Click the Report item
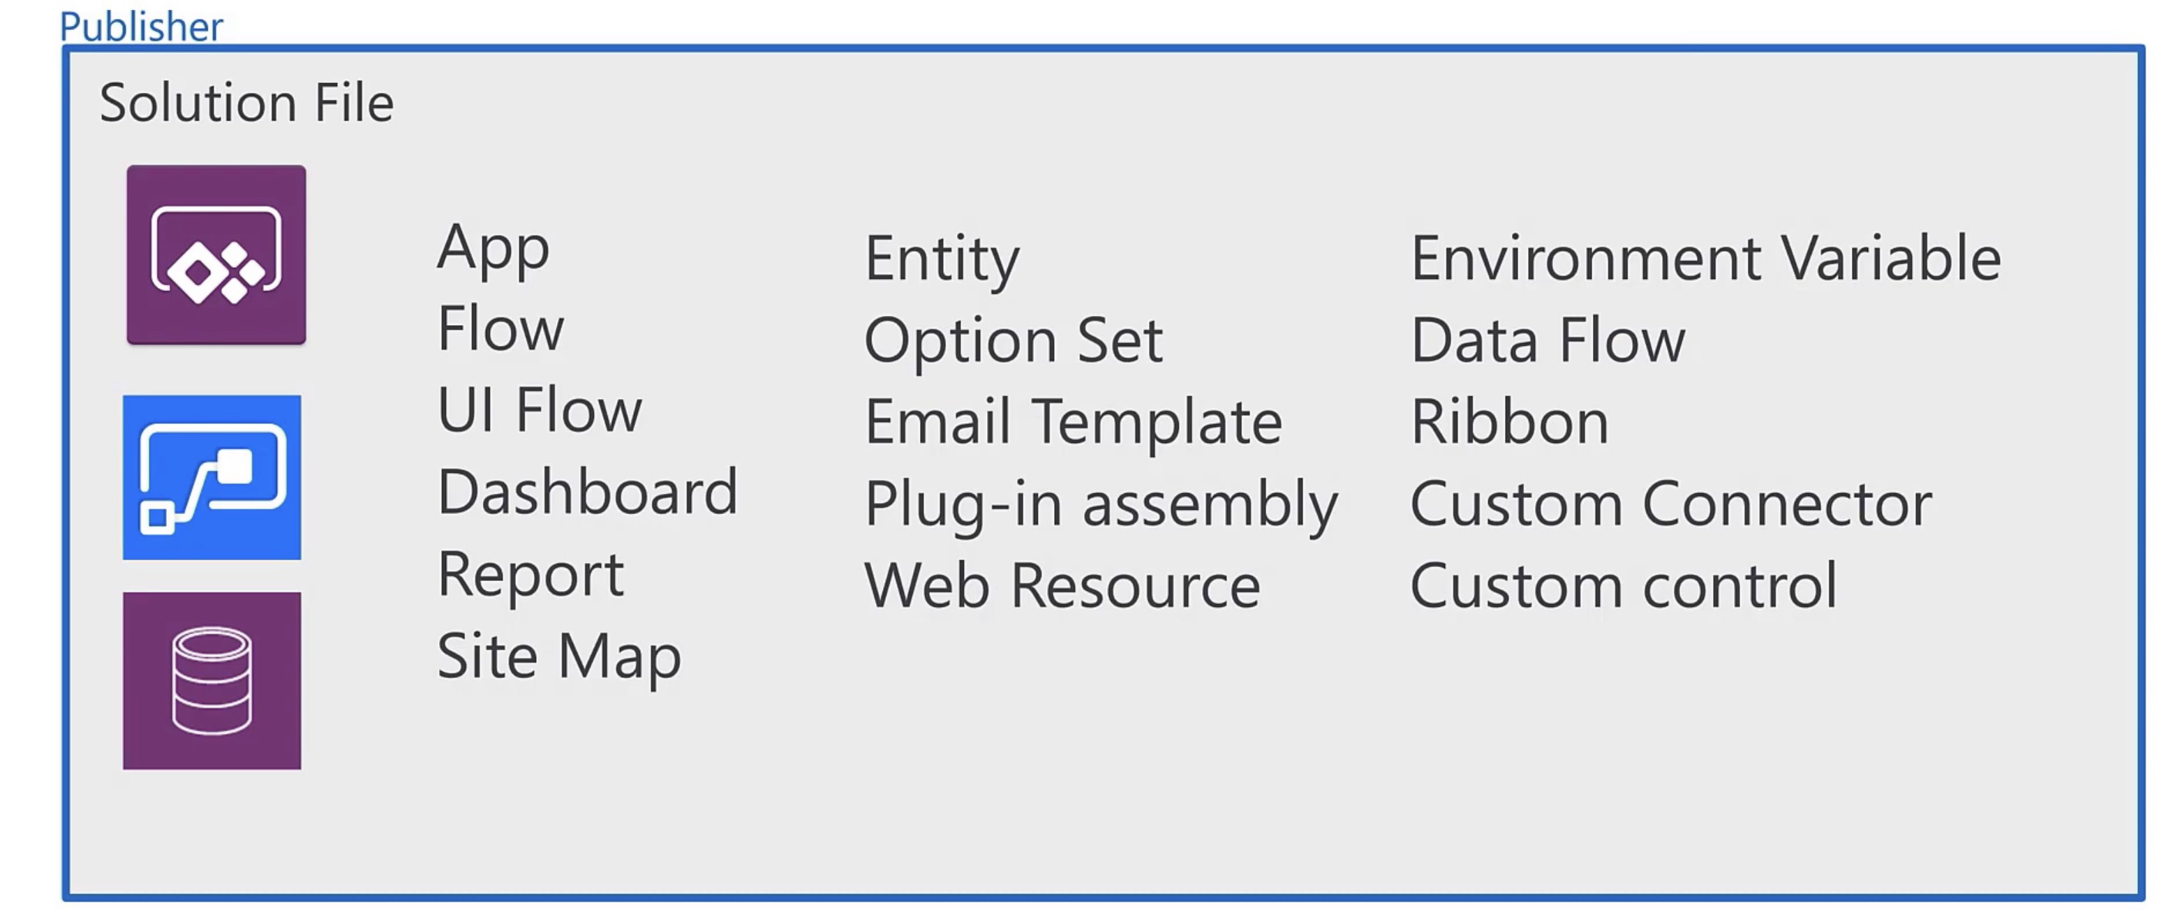This screenshot has width=2166, height=911. [531, 575]
